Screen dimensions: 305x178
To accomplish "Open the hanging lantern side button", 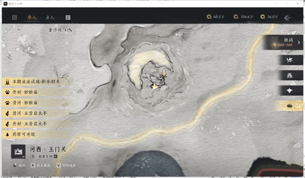I will (289, 90).
